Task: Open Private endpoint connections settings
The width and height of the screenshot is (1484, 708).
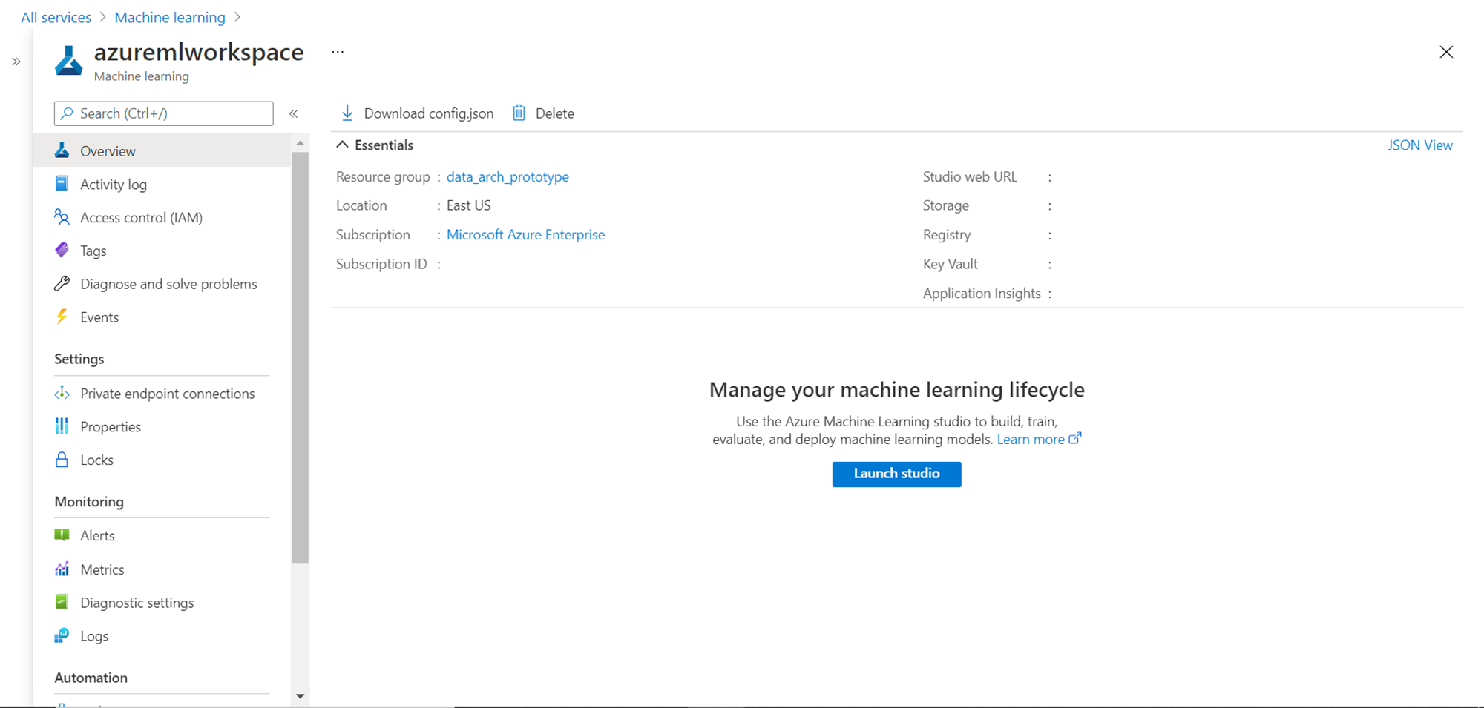Action: 162,394
